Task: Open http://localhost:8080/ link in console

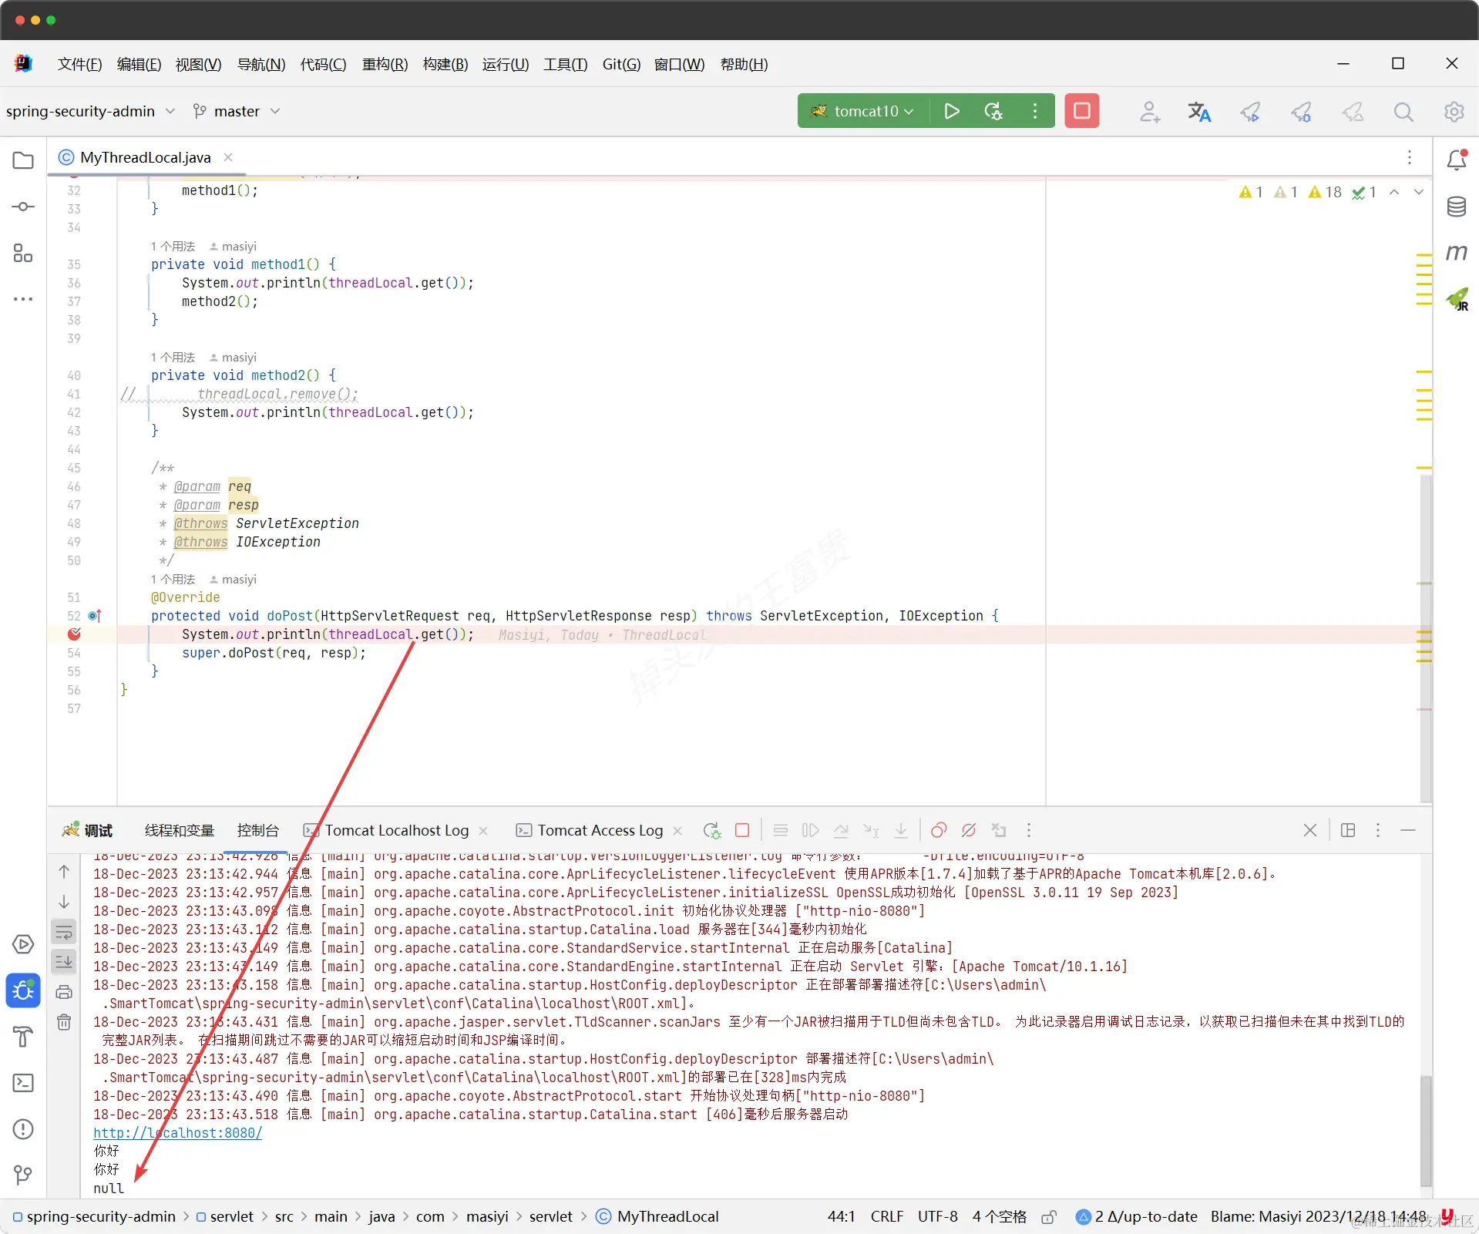Action: click(177, 1133)
